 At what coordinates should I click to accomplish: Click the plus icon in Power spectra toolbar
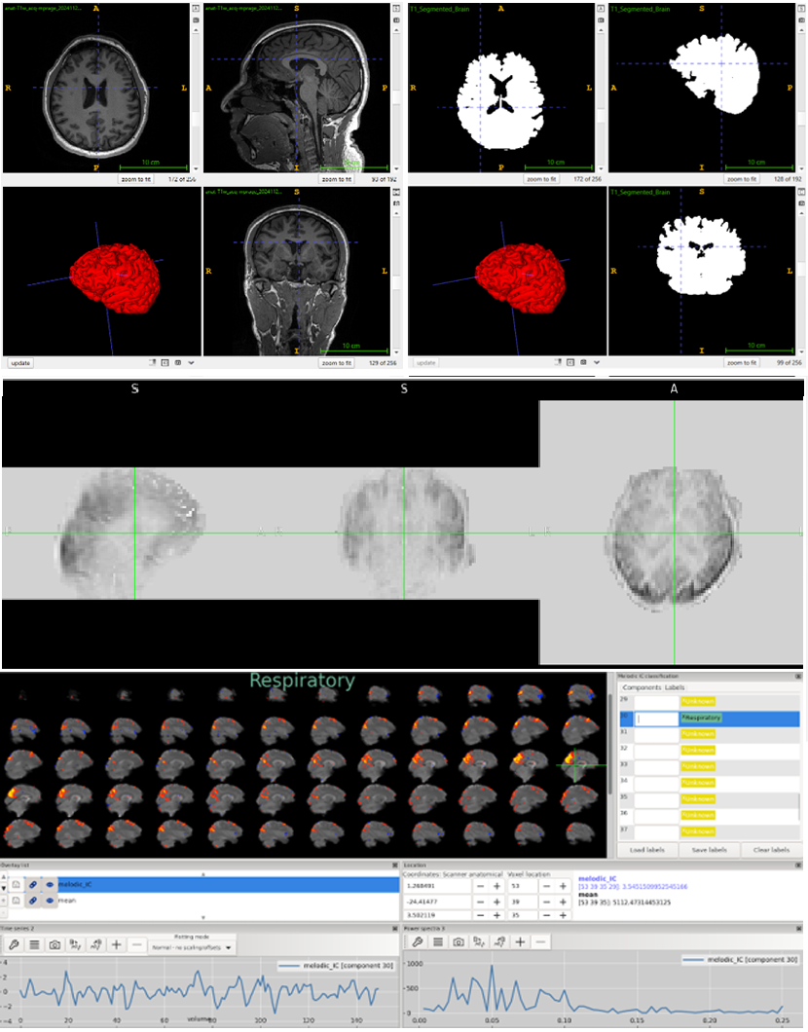click(520, 942)
